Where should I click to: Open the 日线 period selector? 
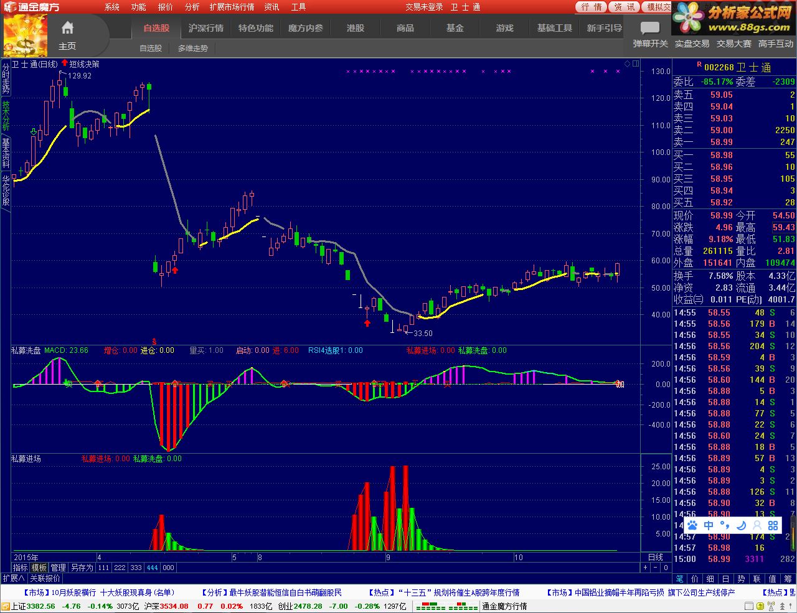tap(656, 557)
